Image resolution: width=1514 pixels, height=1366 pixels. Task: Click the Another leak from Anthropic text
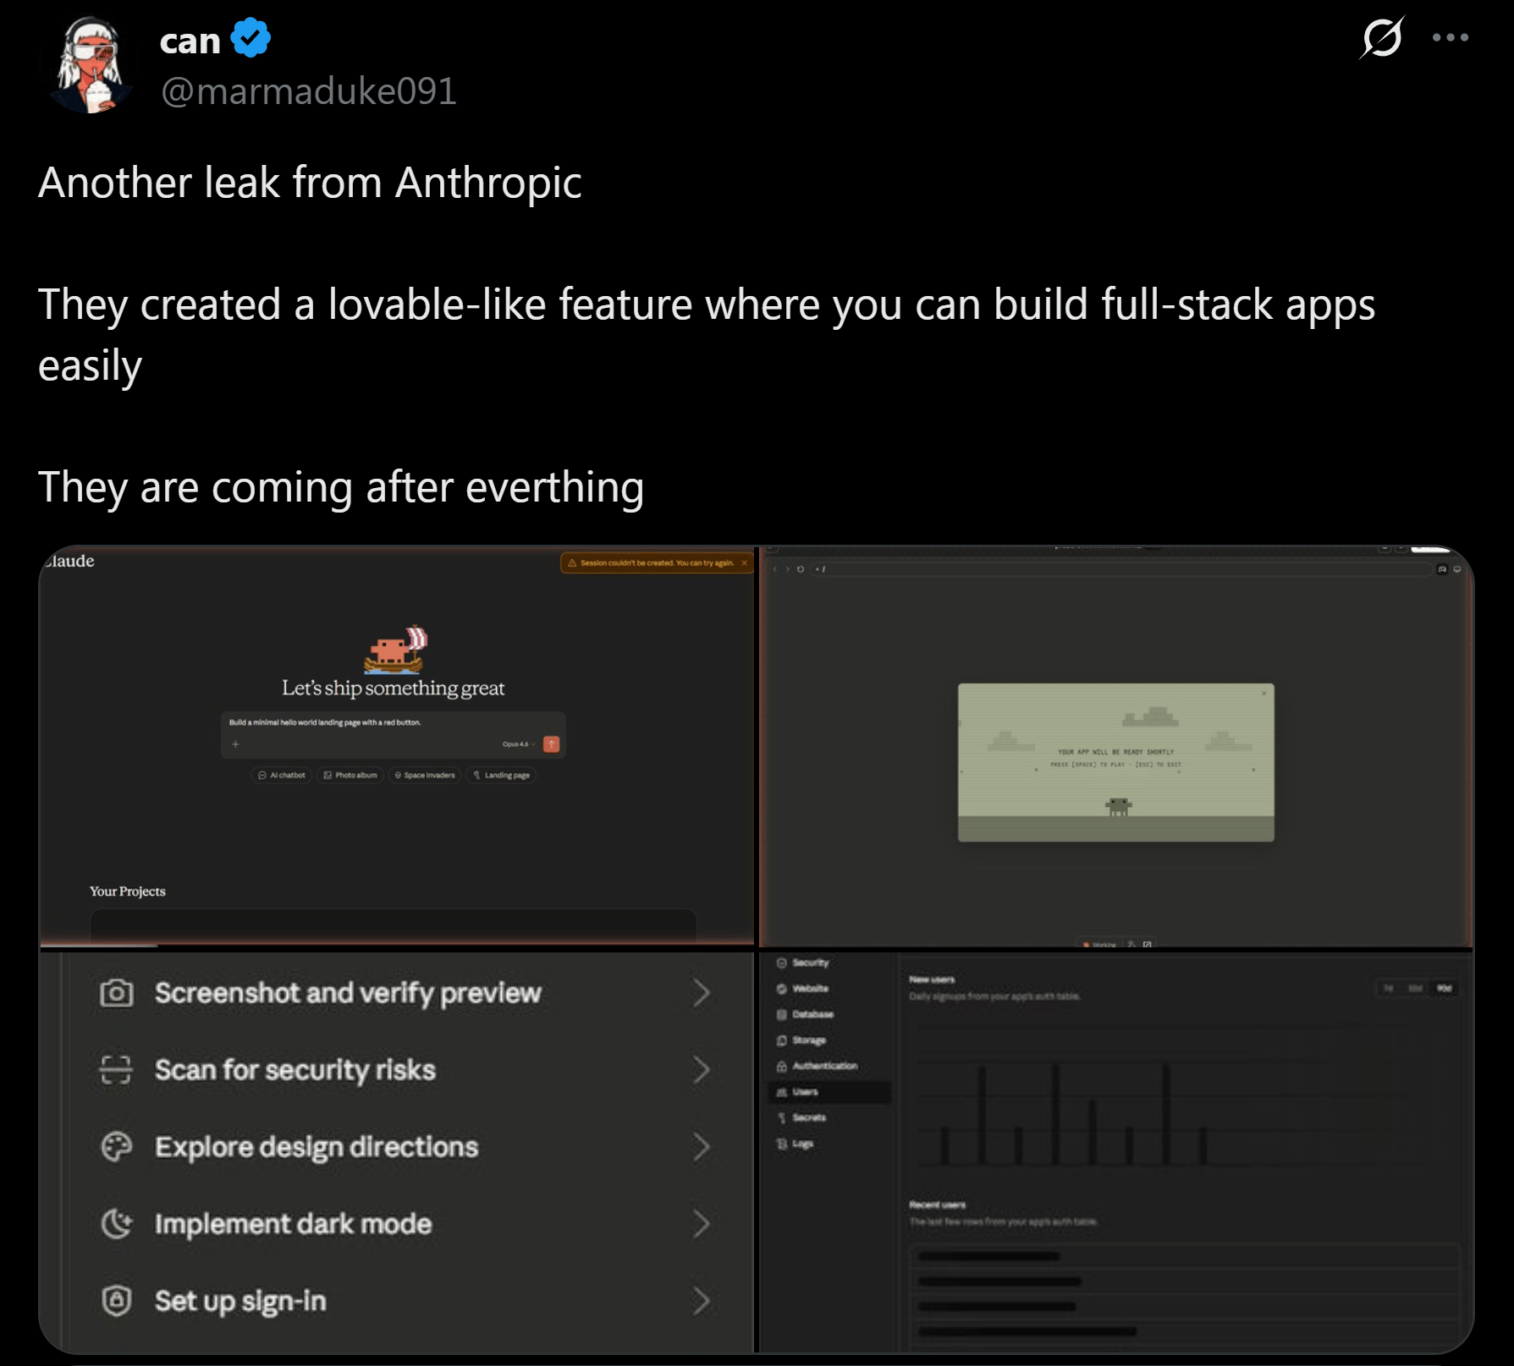310,183
